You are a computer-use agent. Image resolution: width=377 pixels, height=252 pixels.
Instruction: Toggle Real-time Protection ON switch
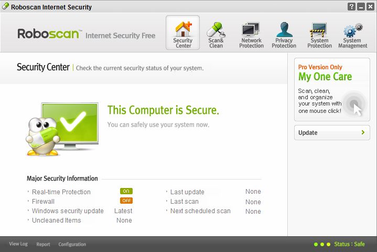[126, 191]
